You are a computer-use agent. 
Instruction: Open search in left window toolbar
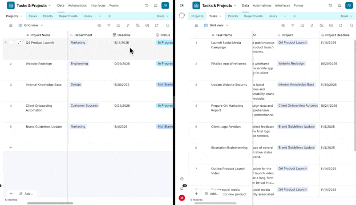click(x=168, y=25)
